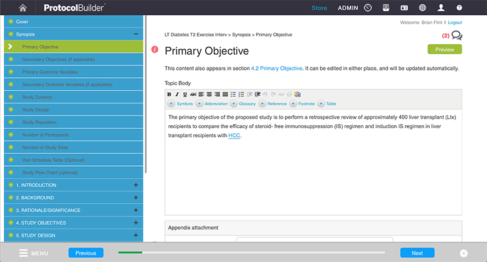
Task: Toggle italic formatting in the editor
Action: [x=177, y=94]
